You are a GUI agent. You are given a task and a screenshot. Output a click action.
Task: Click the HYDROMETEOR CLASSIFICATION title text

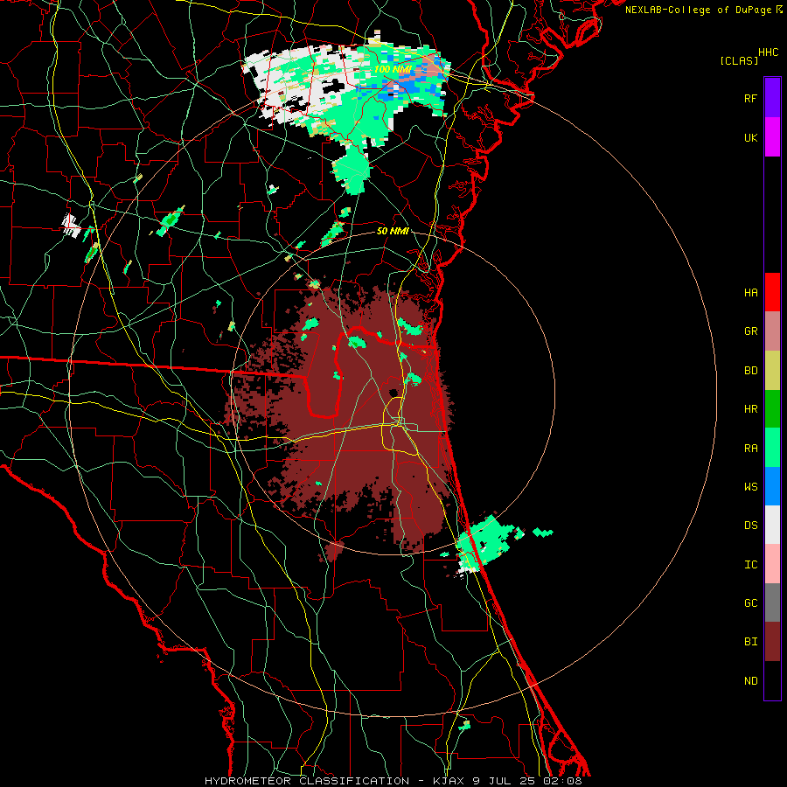[x=307, y=781]
